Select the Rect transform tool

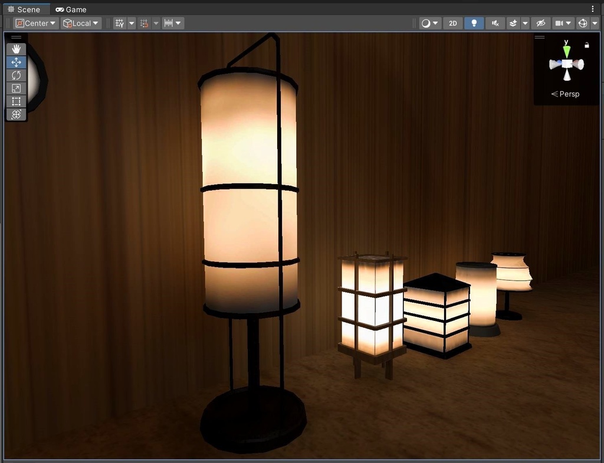[16, 101]
